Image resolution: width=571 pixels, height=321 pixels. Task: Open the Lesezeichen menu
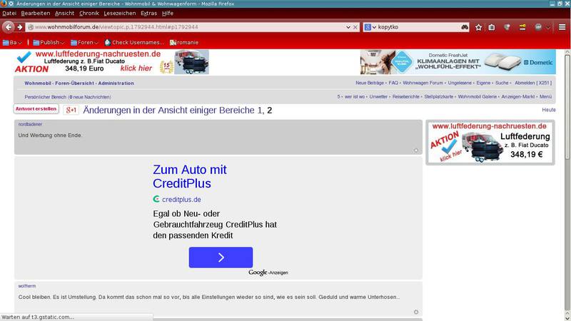click(x=120, y=13)
